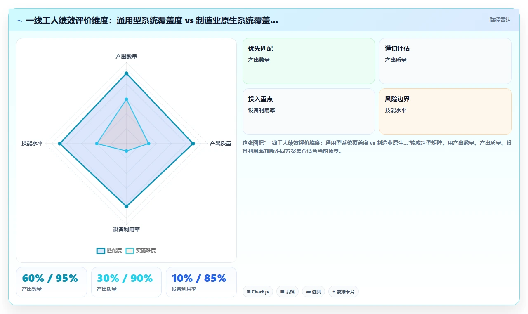Viewport: 528px width, 314px height.
Task: Click the 匹配度 data point at 产出数量
Action: [126, 73]
